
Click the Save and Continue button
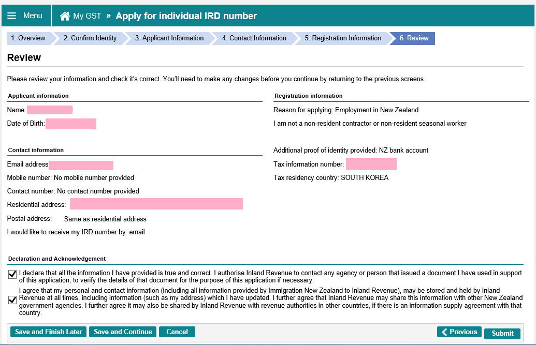coord(123,332)
